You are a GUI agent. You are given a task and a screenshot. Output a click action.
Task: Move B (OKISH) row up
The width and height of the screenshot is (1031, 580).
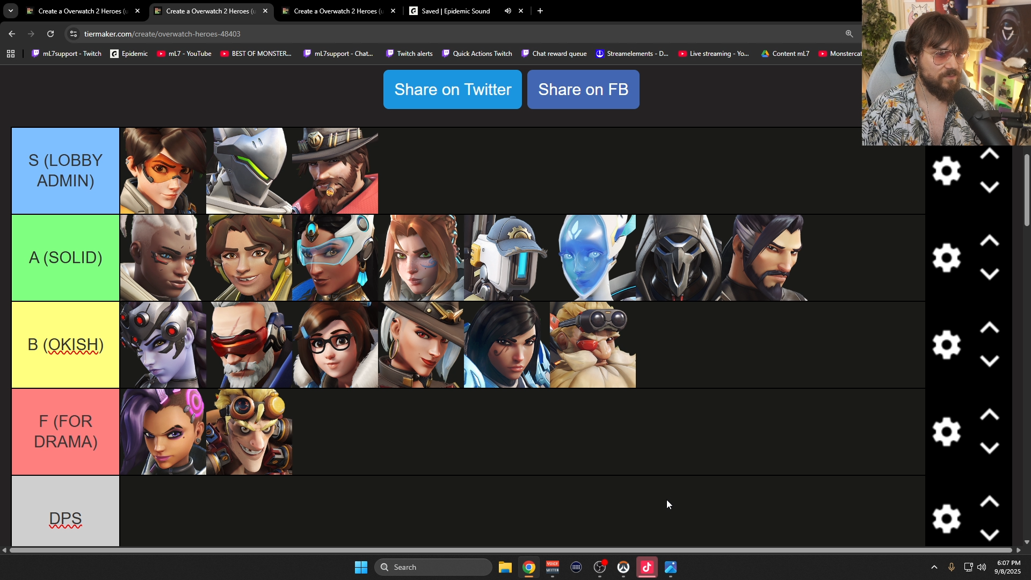point(989,329)
